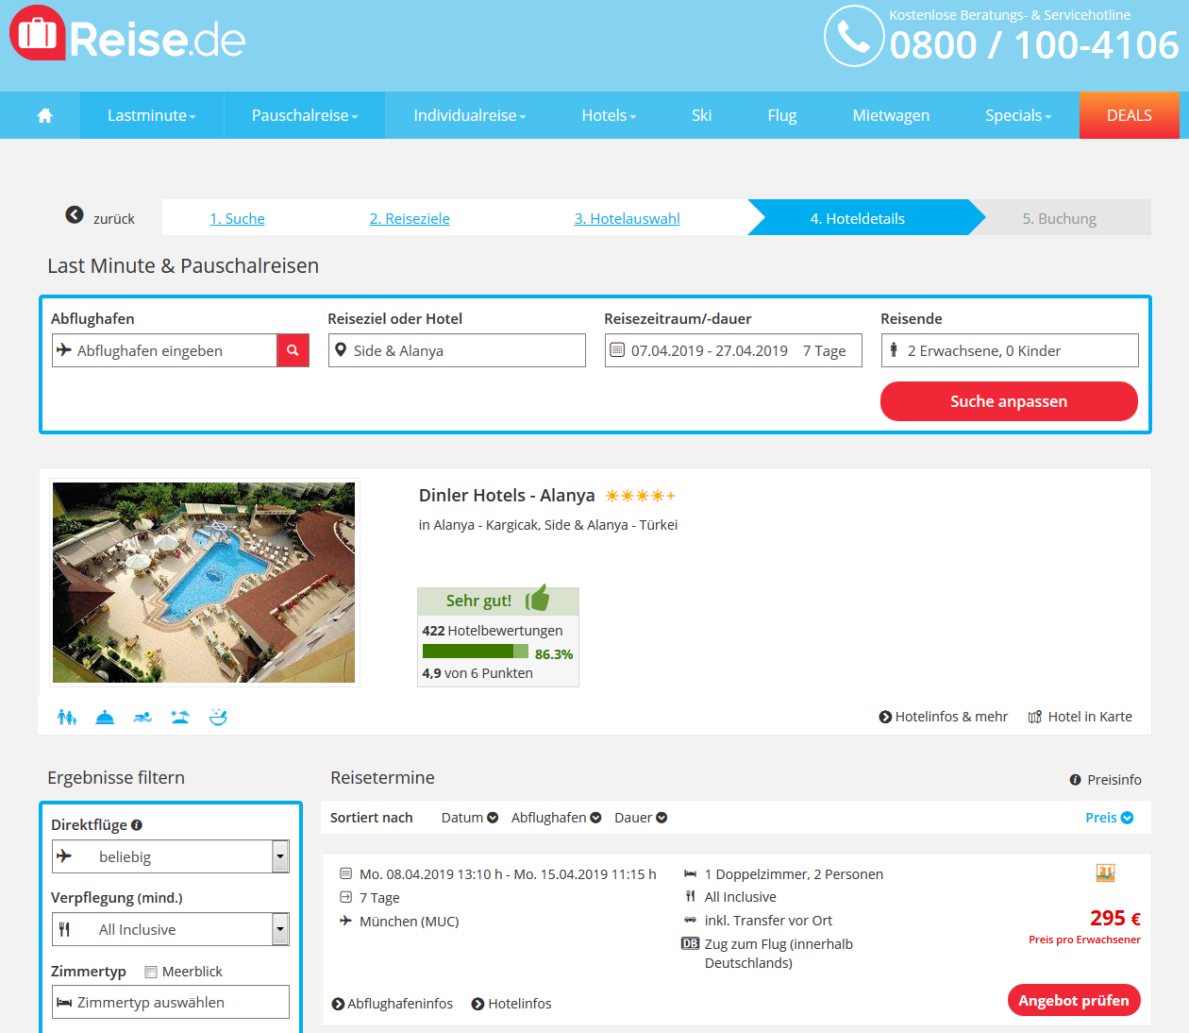Click the phone hotline icon
This screenshot has height=1033, width=1189.
click(854, 37)
